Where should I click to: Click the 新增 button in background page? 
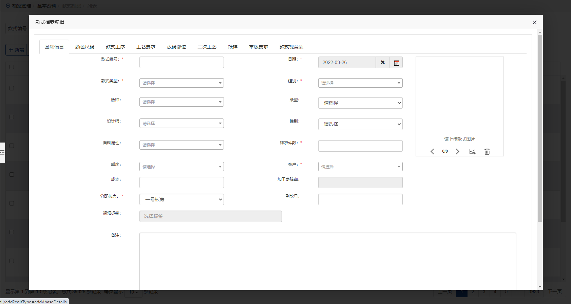point(16,50)
